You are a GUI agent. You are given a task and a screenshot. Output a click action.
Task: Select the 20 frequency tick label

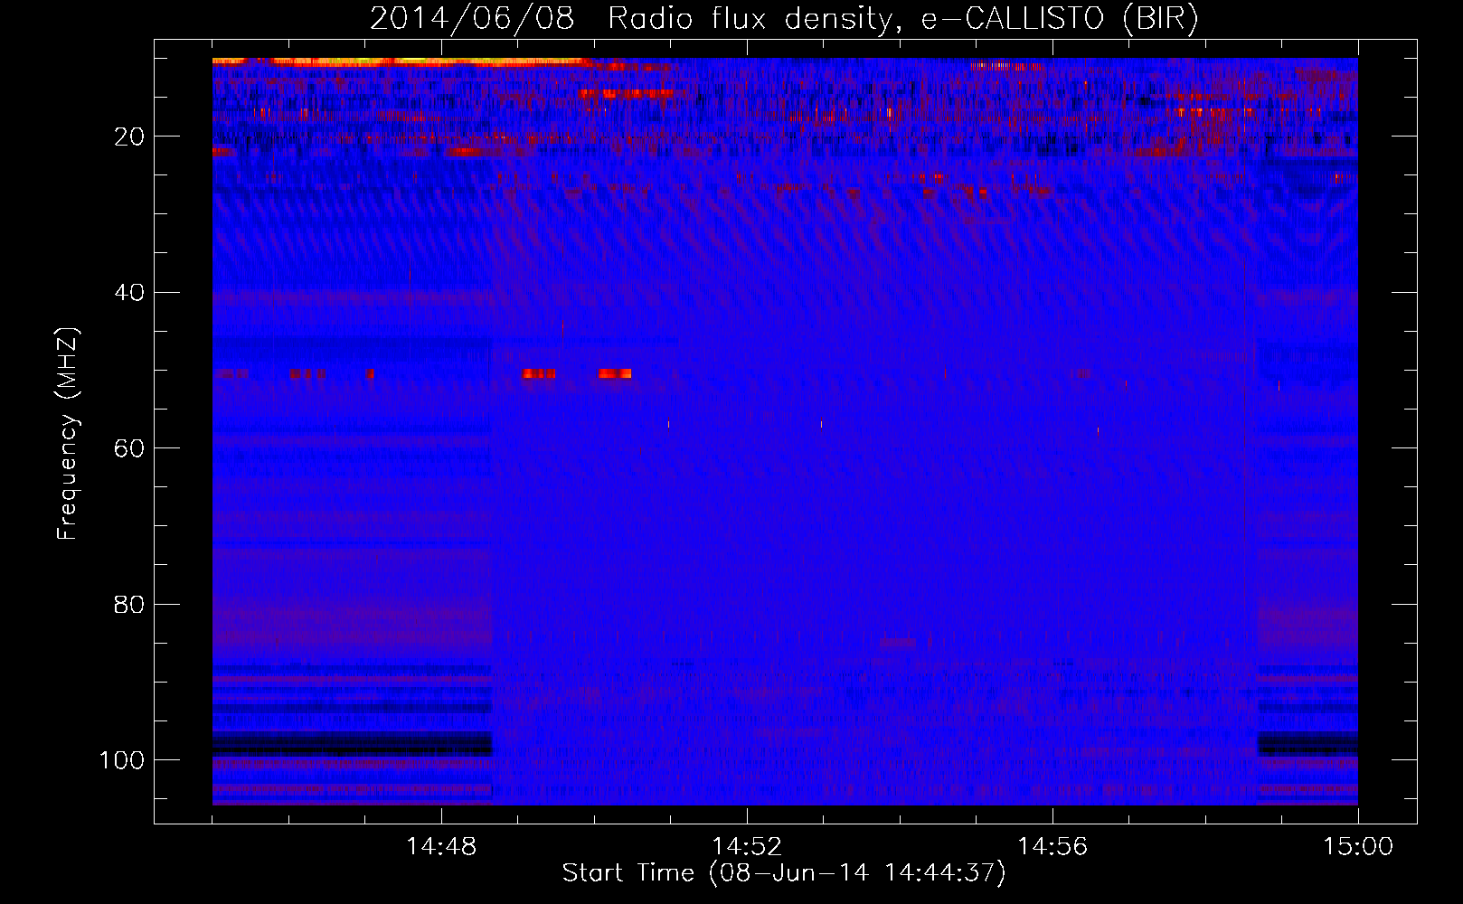[129, 137]
